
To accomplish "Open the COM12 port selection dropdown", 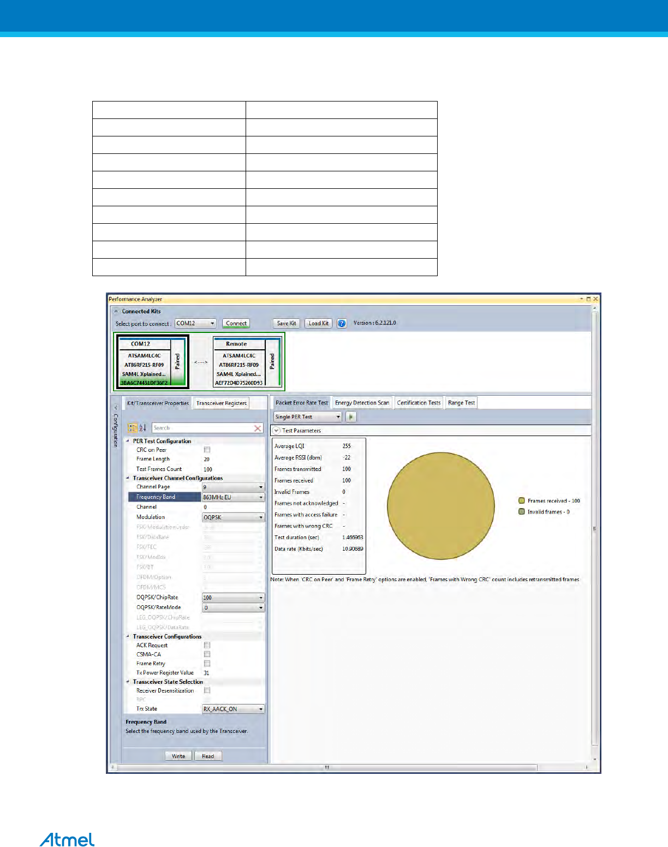I will 212,323.
